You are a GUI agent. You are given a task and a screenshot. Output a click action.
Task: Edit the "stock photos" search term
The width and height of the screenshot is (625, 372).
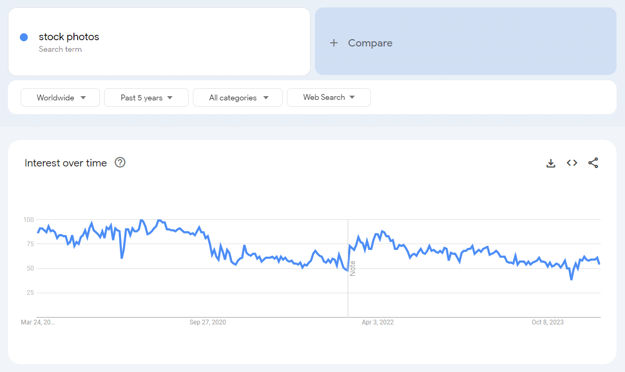pyautogui.click(x=69, y=37)
